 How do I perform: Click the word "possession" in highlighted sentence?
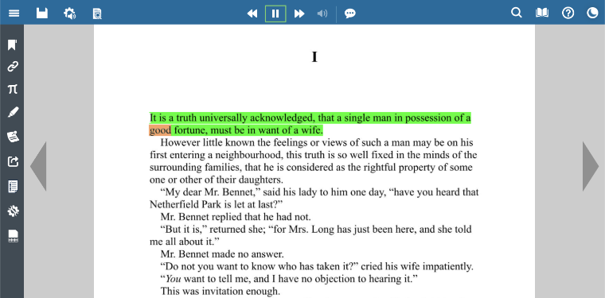point(428,118)
